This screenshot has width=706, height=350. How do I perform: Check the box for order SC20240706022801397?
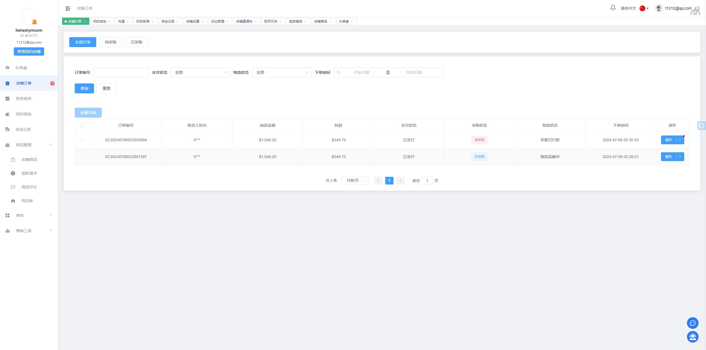coord(82,157)
